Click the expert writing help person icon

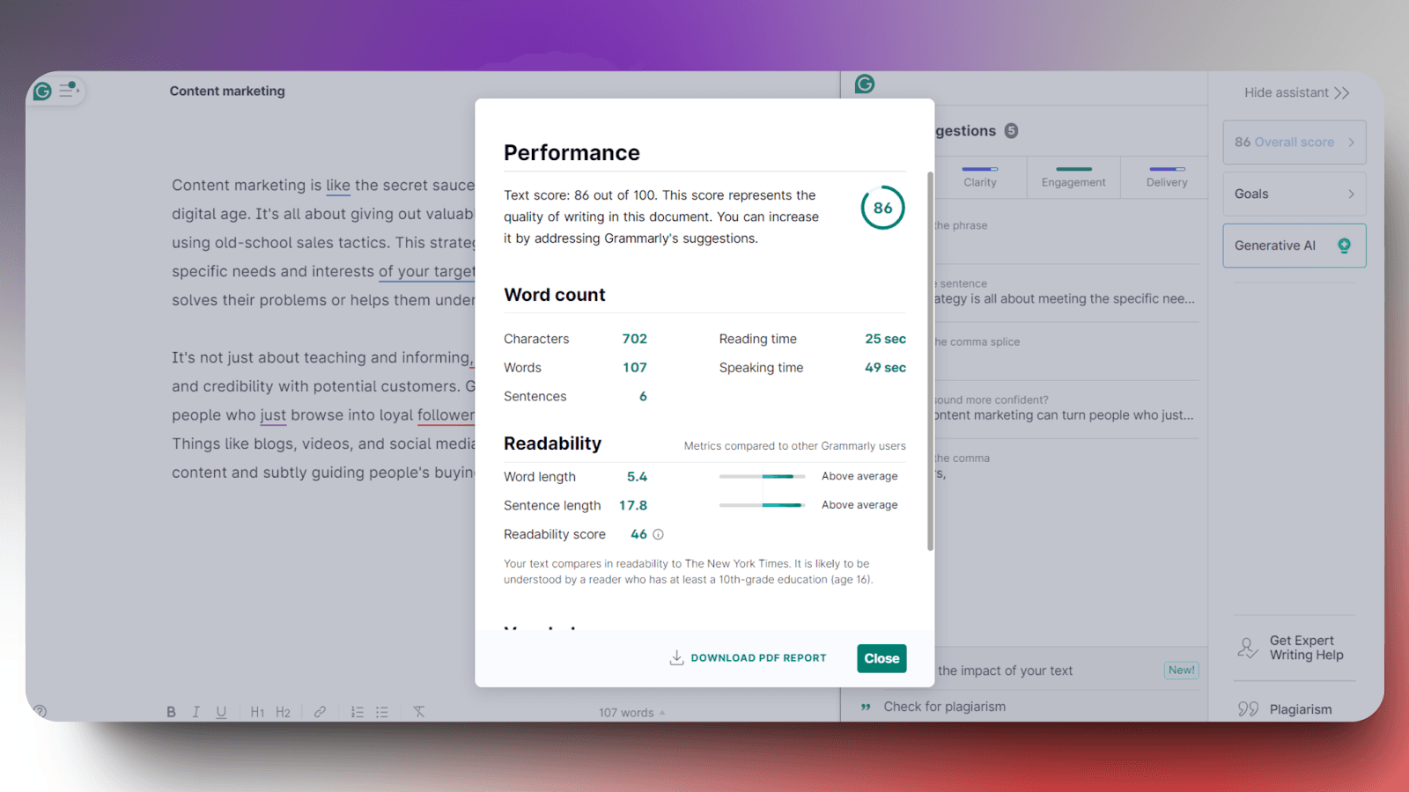click(x=1247, y=649)
